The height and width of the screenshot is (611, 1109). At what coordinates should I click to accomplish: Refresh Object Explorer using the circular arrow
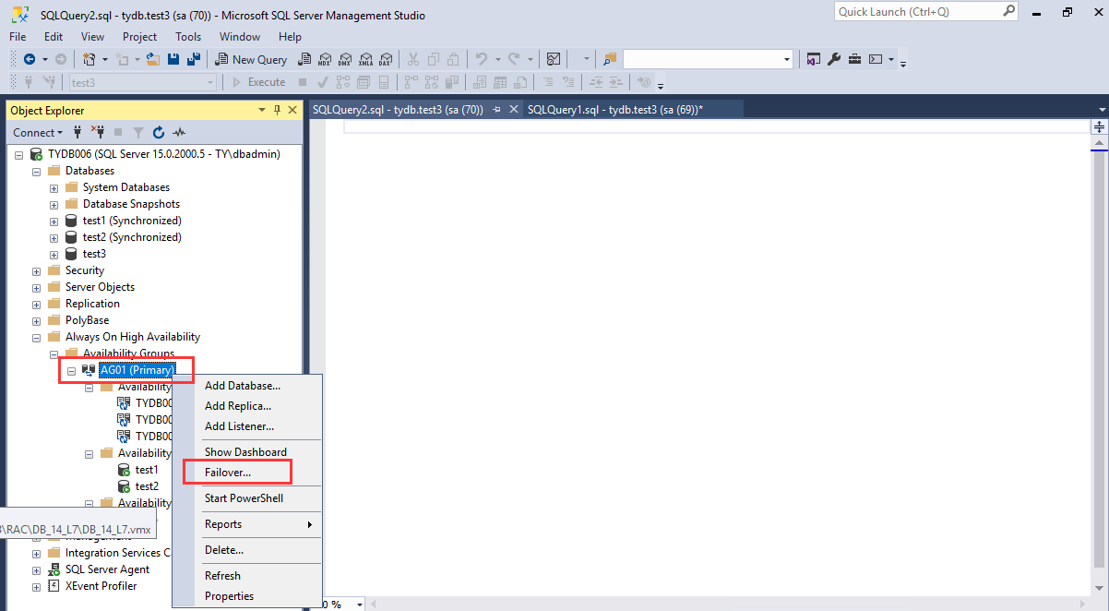(159, 132)
